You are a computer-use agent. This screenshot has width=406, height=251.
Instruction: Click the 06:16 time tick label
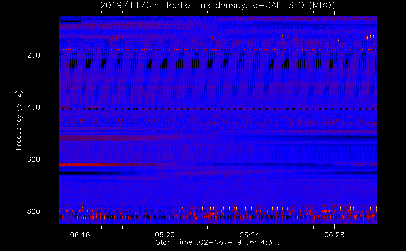pos(80,235)
